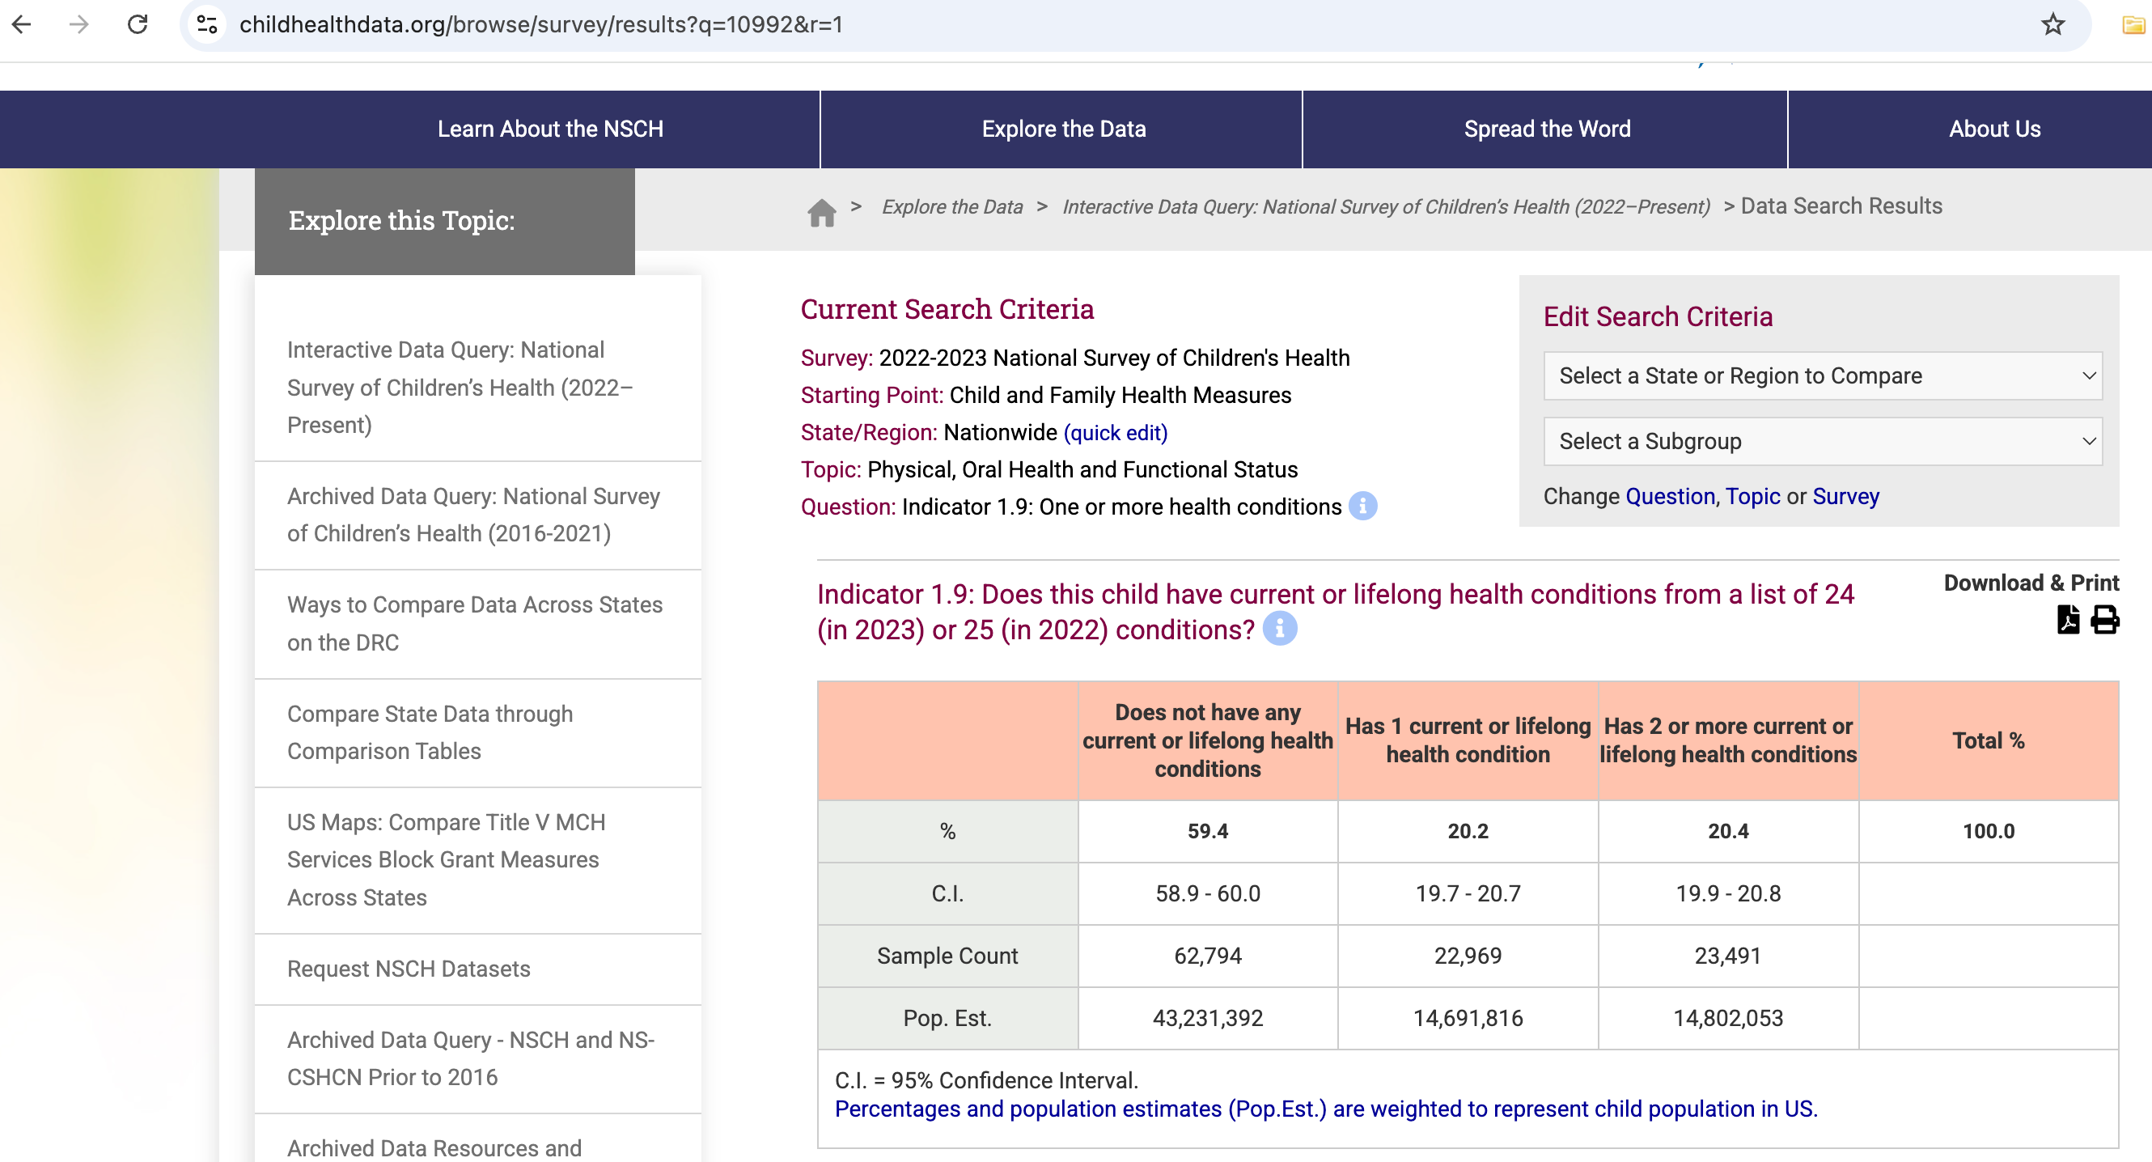
Task: Open Explore the Data menu
Action: tap(1062, 129)
